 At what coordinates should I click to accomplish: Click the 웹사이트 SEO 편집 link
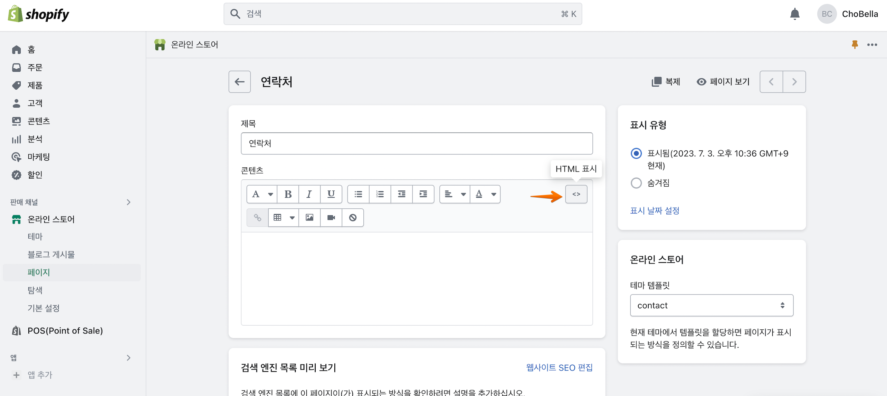[x=559, y=368]
